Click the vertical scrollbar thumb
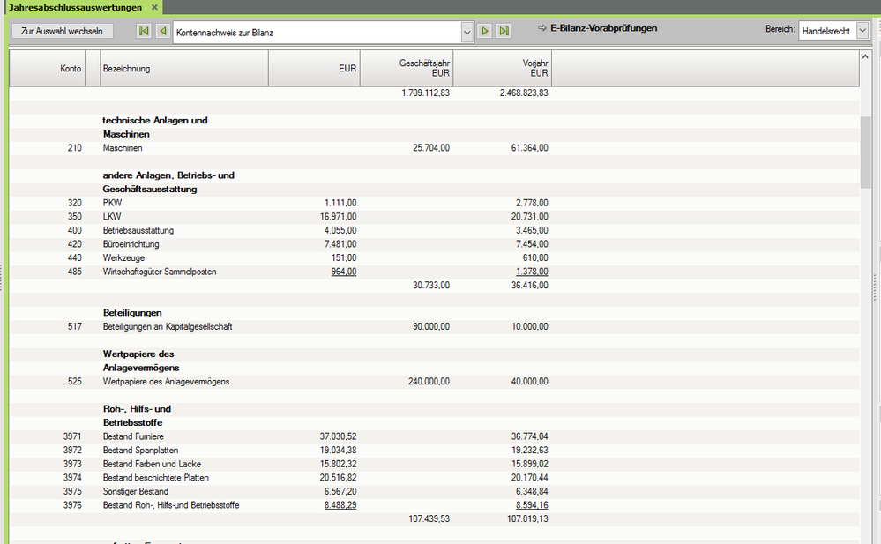Image resolution: width=881 pixels, height=544 pixels. point(865,153)
